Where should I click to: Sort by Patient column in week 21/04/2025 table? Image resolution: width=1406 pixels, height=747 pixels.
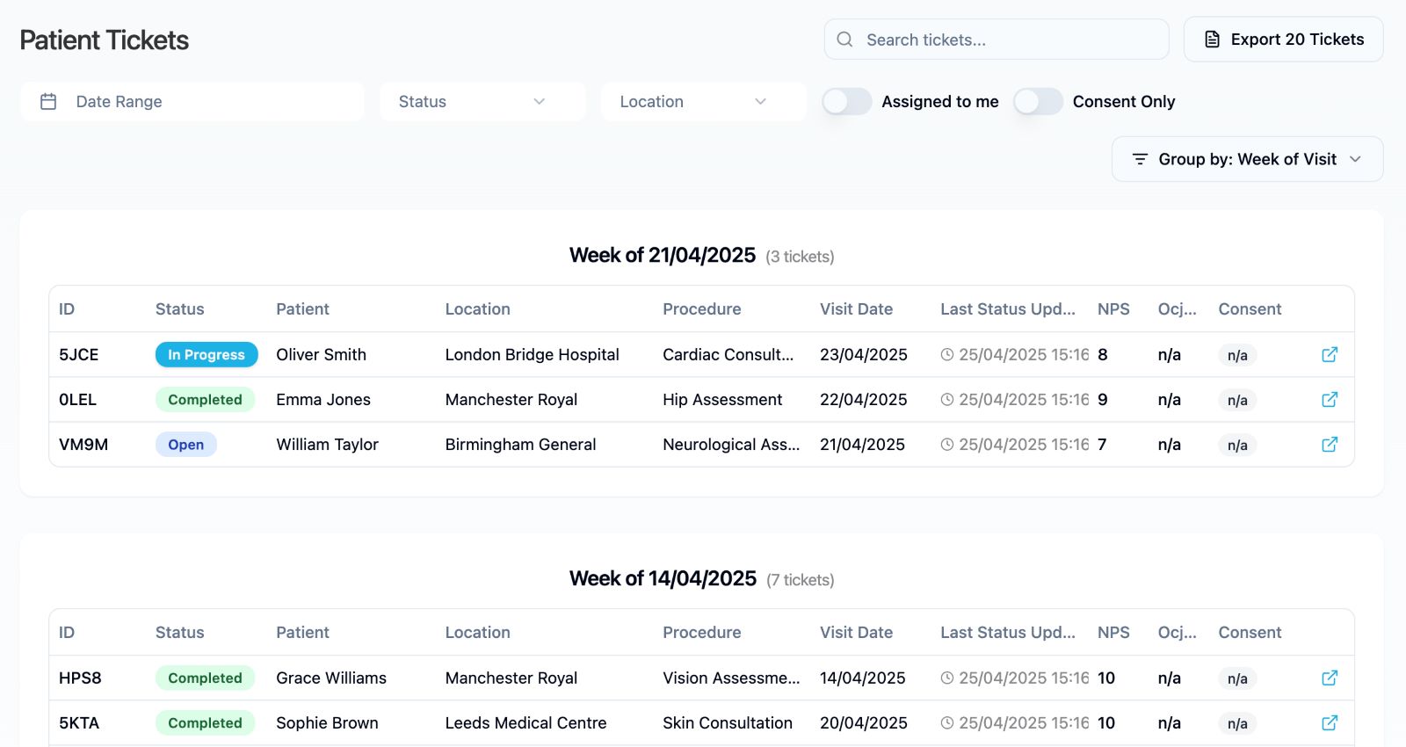click(x=302, y=309)
